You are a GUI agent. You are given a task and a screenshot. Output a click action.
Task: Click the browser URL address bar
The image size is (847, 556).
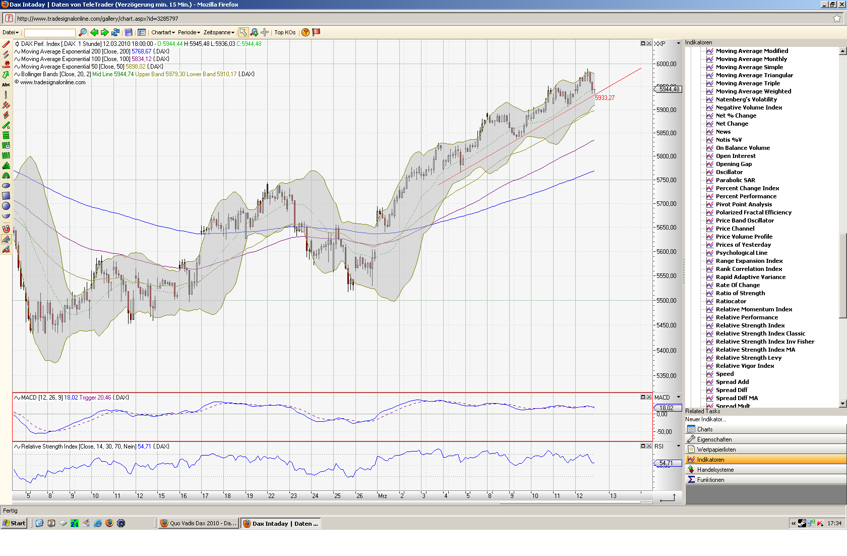[x=422, y=19]
